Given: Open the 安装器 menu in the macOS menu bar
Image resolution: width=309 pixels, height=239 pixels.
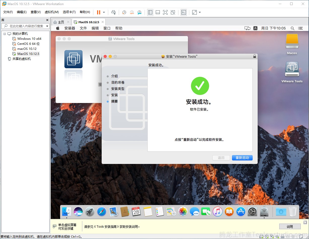Looking at the screenshot, I should click(x=70, y=28).
